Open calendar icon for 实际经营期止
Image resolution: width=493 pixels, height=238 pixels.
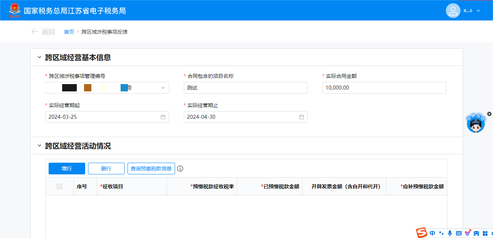302,117
